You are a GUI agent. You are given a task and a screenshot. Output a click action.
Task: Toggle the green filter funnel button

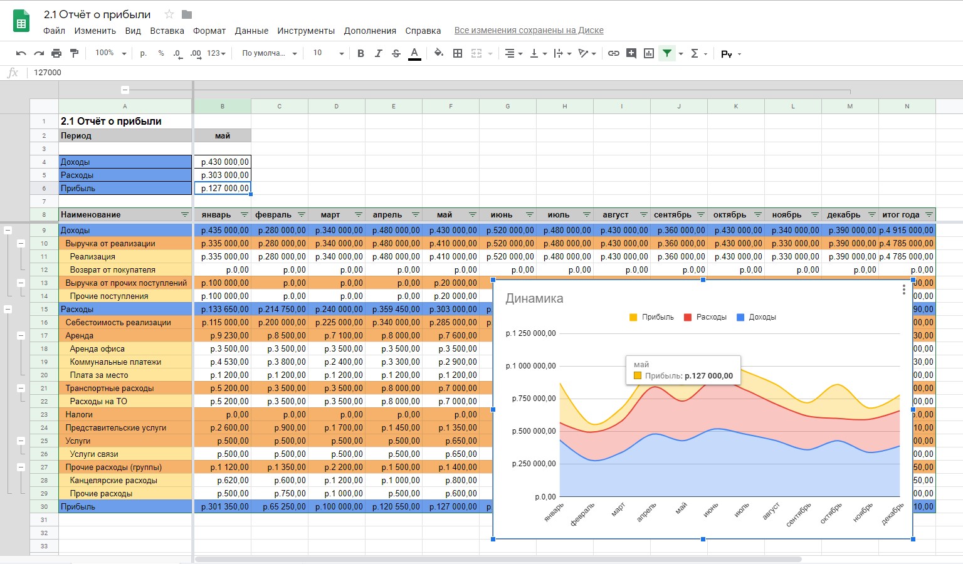click(x=667, y=53)
